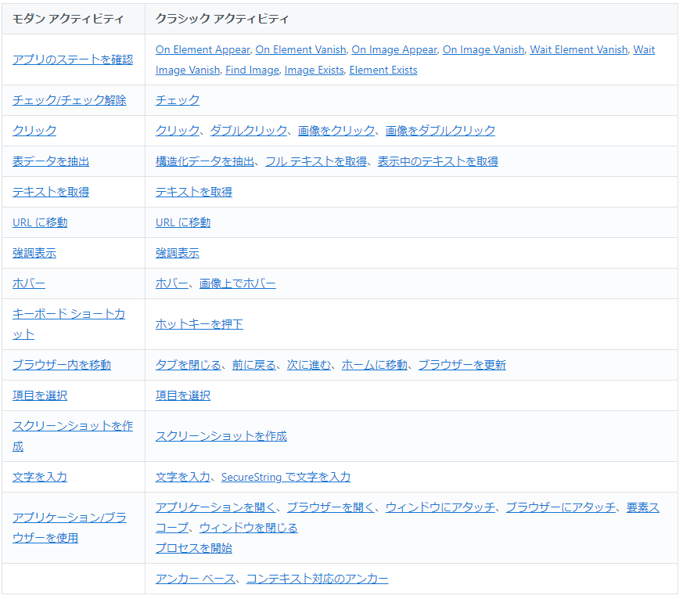
Task: Open the Wait Element Vanish link
Action: [579, 49]
